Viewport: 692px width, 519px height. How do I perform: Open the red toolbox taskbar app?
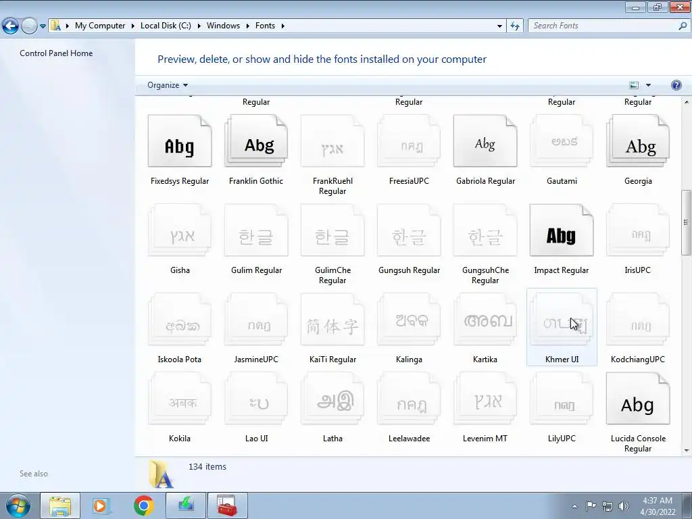coord(227,505)
